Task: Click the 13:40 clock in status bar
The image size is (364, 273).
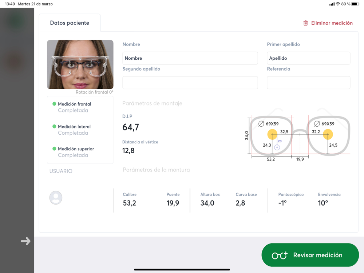Action: click(10, 4)
